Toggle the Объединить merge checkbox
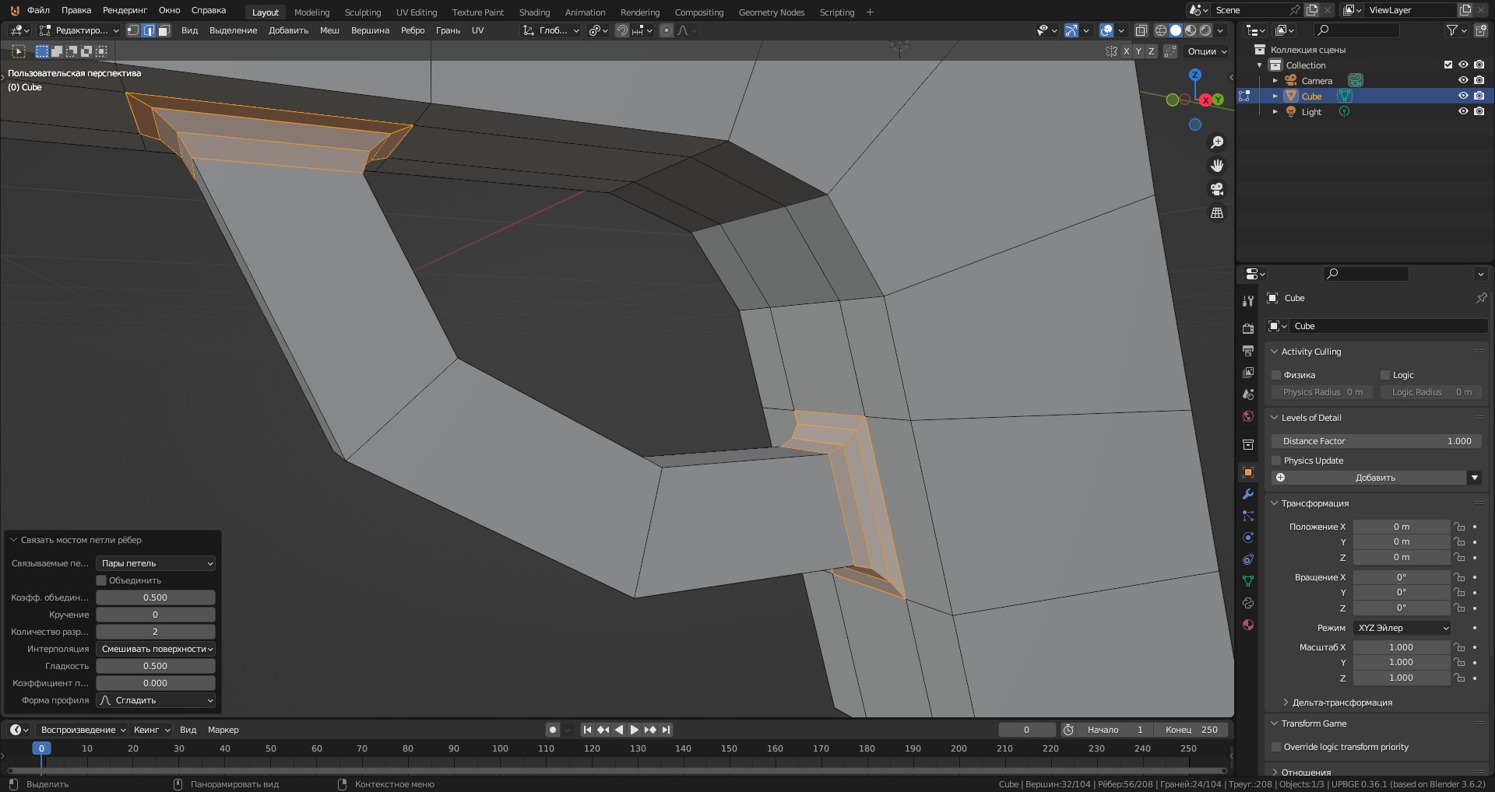Image resolution: width=1495 pixels, height=792 pixels. click(101, 580)
